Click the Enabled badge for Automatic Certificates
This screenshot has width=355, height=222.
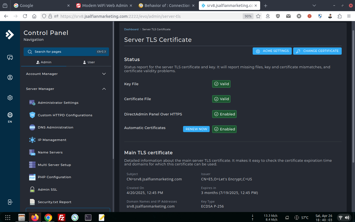click(224, 129)
